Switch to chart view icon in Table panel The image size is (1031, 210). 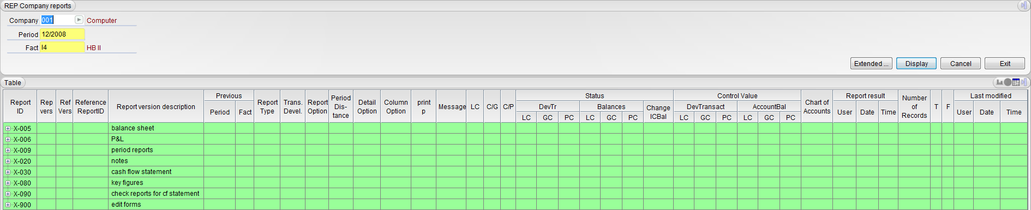tap(999, 82)
